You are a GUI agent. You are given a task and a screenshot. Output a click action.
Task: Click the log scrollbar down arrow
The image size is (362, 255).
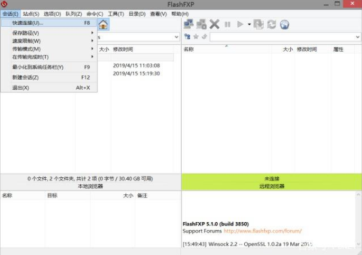coord(358,244)
